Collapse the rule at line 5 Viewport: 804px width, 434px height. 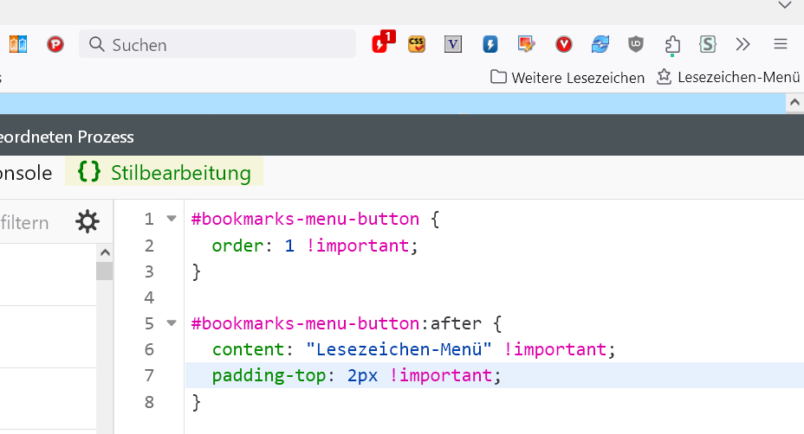[172, 323]
